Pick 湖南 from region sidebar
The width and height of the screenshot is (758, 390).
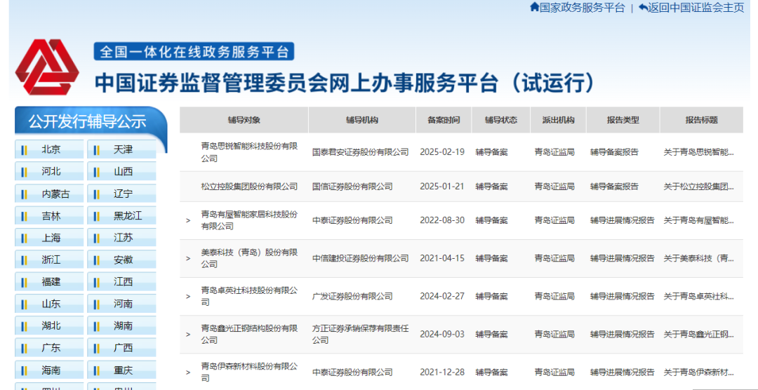122,325
